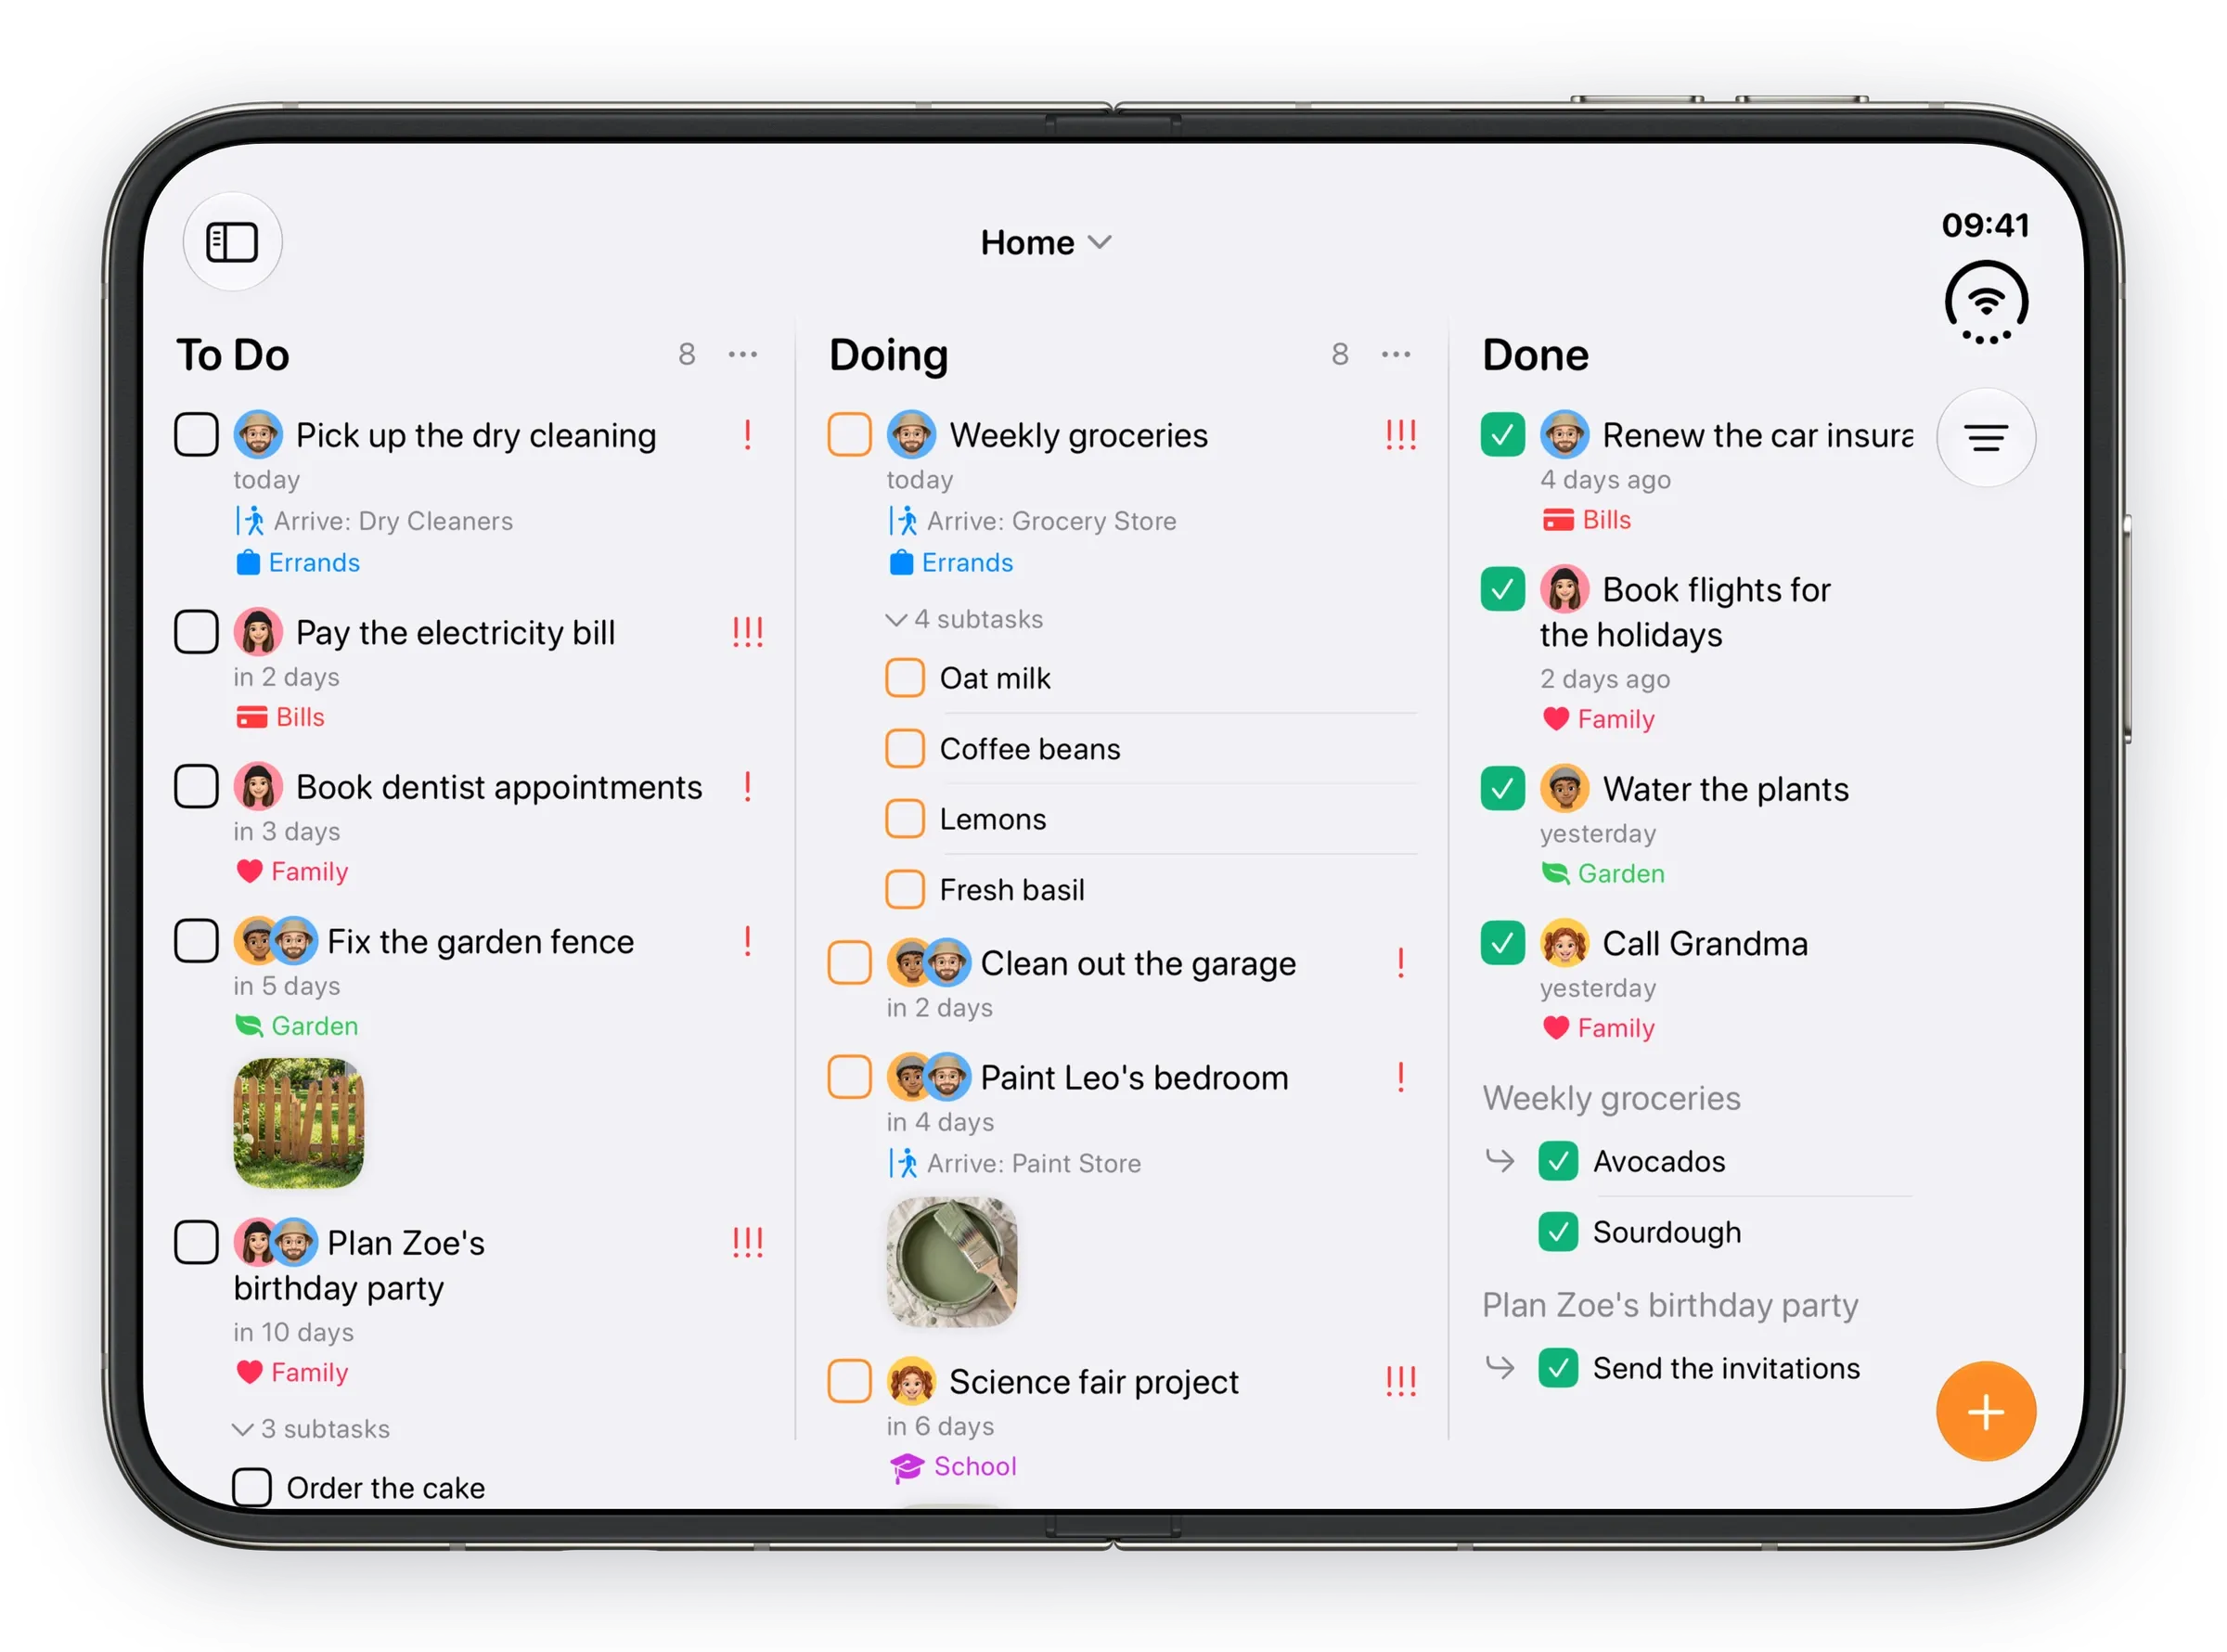Open the Renew the car insurance task
The height and width of the screenshot is (1652, 2227).
pos(1757,435)
